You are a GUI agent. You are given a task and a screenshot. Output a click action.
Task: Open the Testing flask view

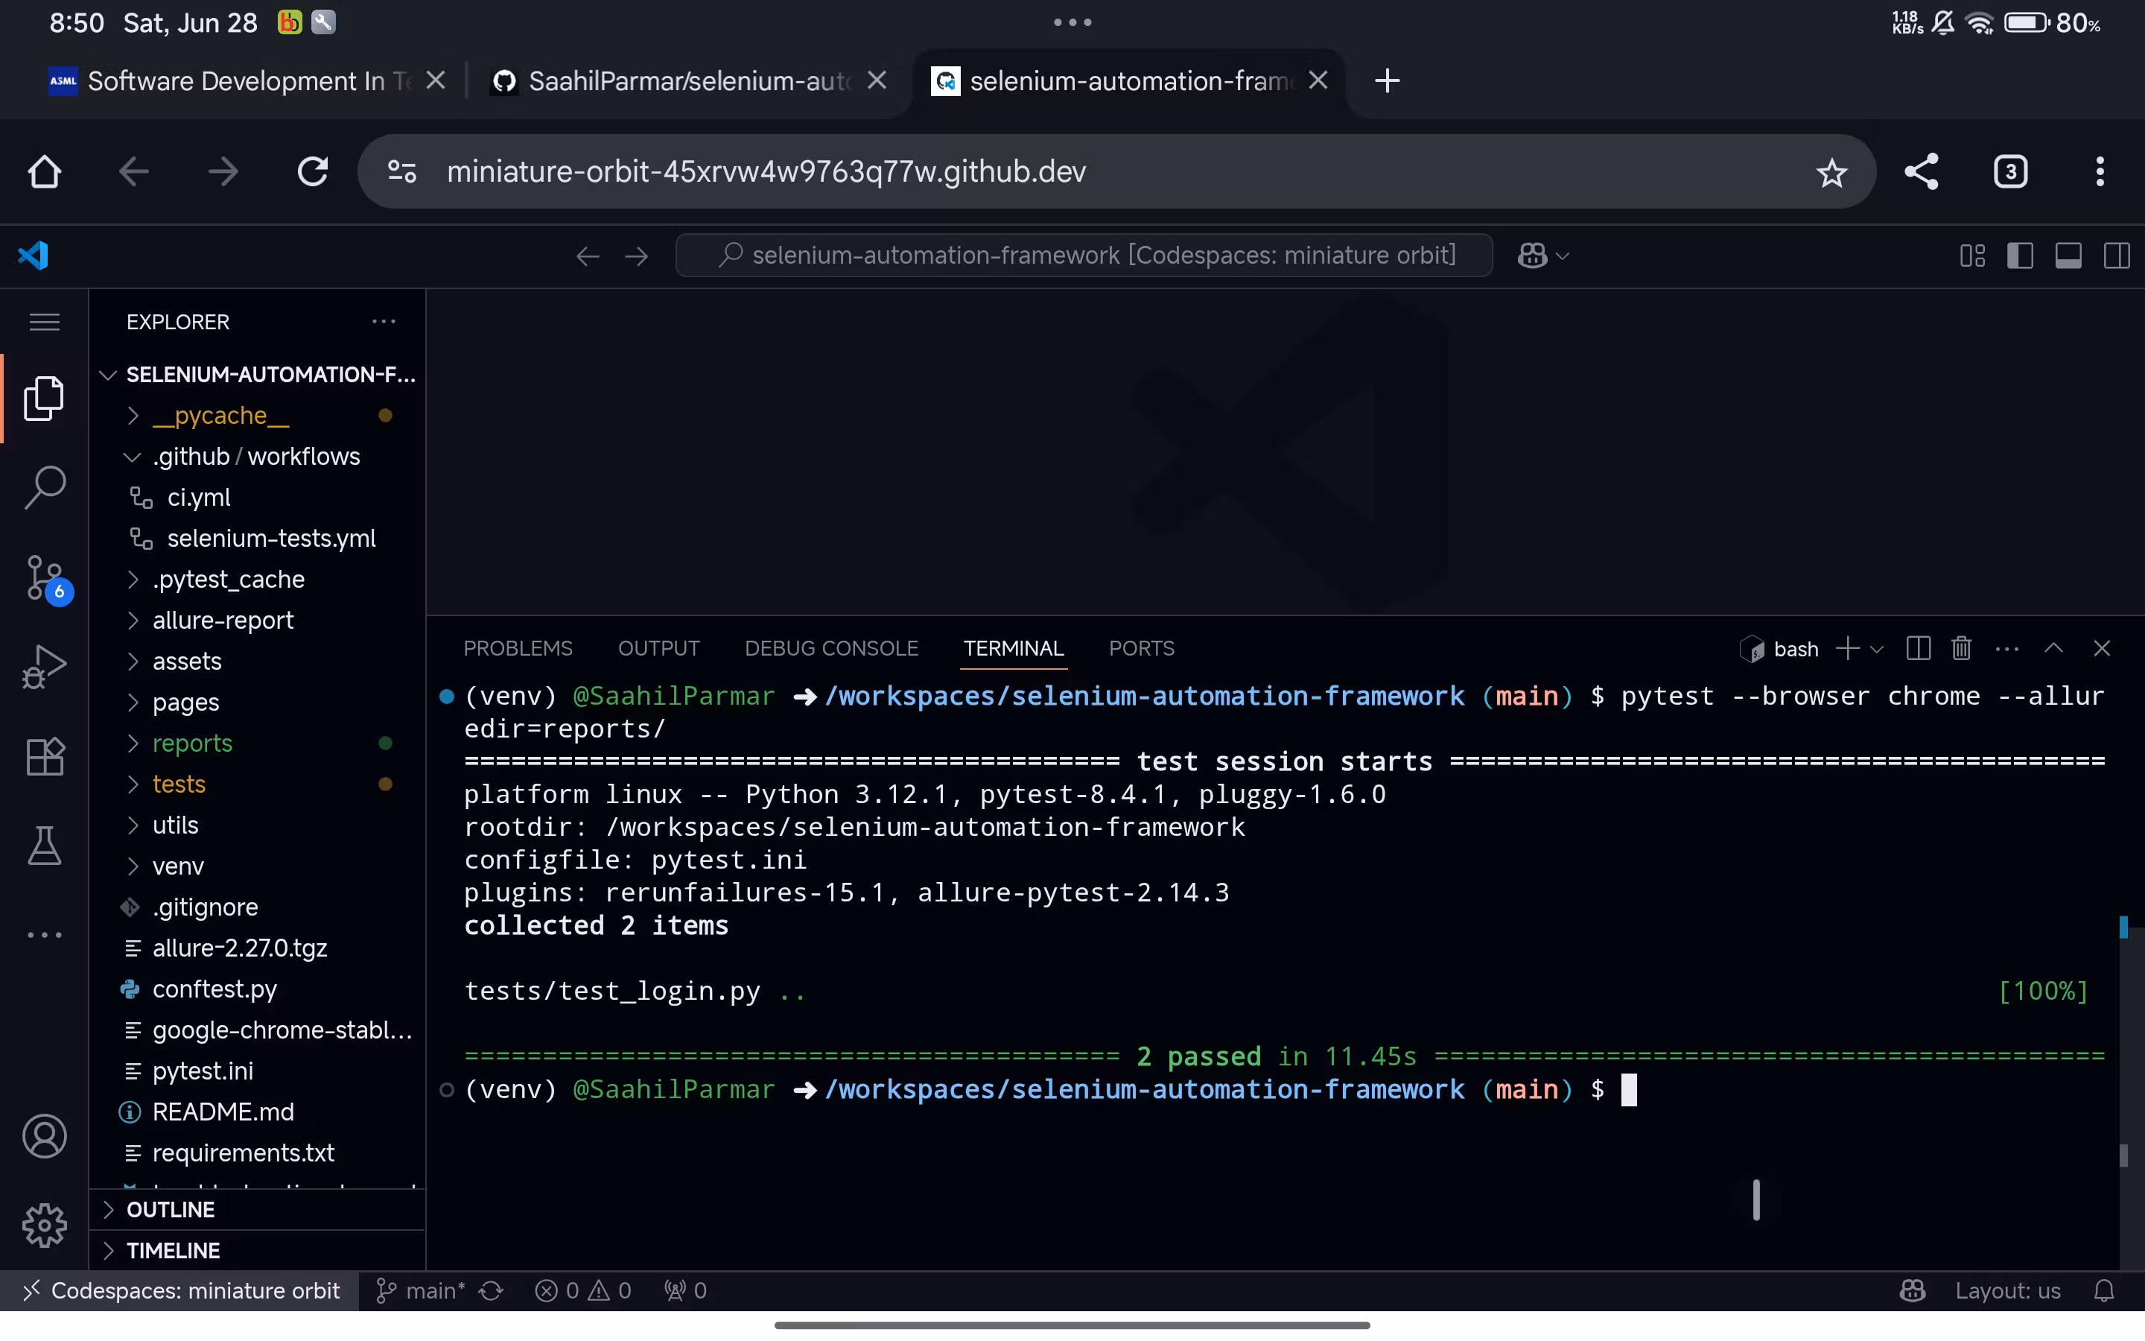(x=45, y=846)
